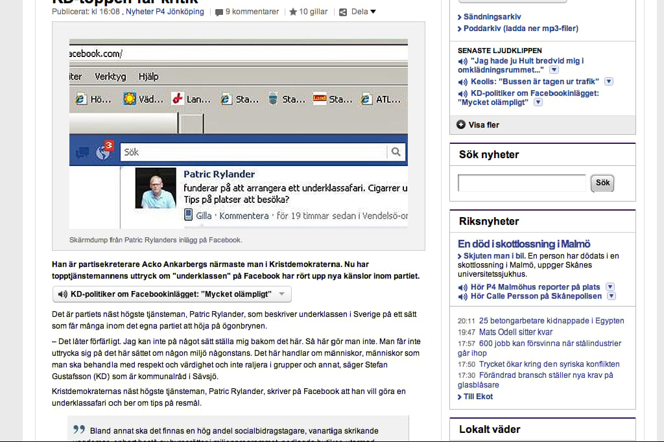Click the Lokalt väder heading
Image resolution: width=664 pixels, height=442 pixels.
click(490, 429)
